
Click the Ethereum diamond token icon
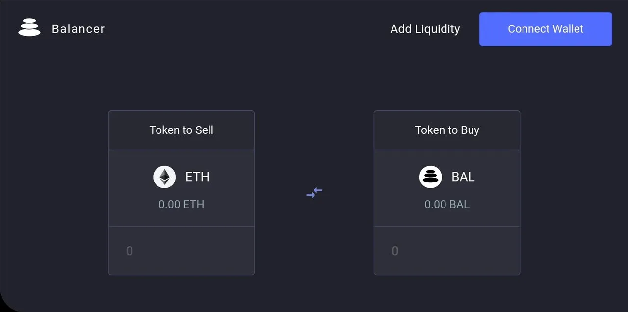(164, 177)
